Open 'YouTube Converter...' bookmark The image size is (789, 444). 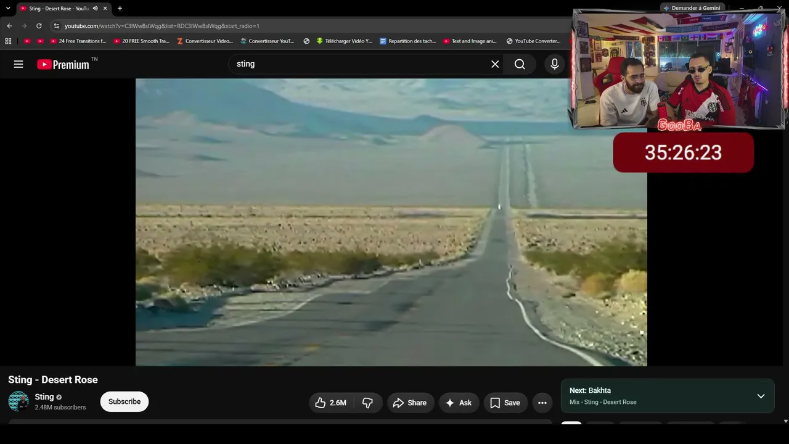pyautogui.click(x=534, y=41)
